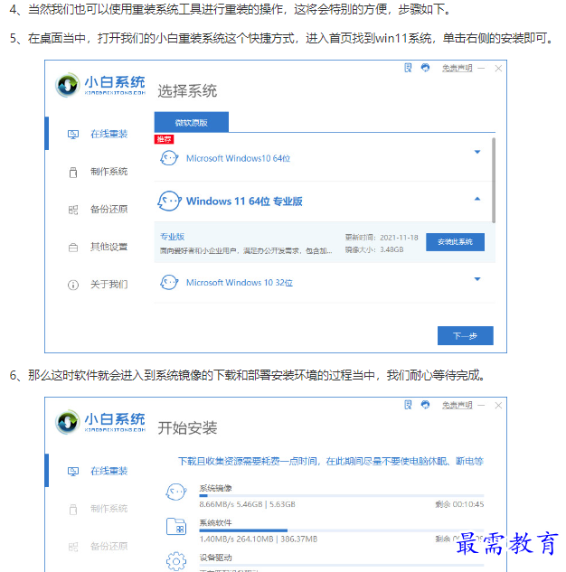The image size is (566, 572).
Task: Click the feedback document icon in the 选择系统 title bar
Action: tap(408, 68)
